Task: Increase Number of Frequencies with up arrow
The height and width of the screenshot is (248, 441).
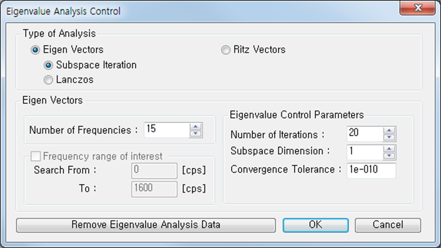Action: 195,126
